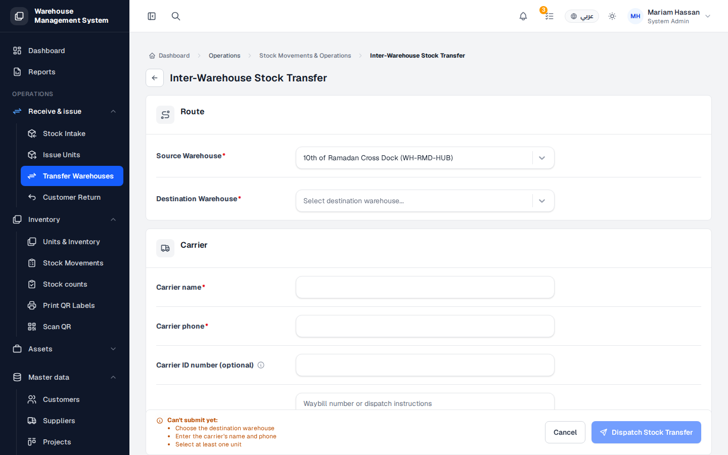Open Suppliers sidebar item
Viewport: 728px width, 455px height.
coord(72,421)
